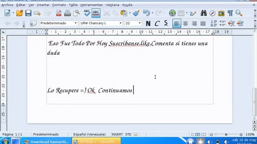
Task: Open the Navigator compass
Action: click(212, 13)
